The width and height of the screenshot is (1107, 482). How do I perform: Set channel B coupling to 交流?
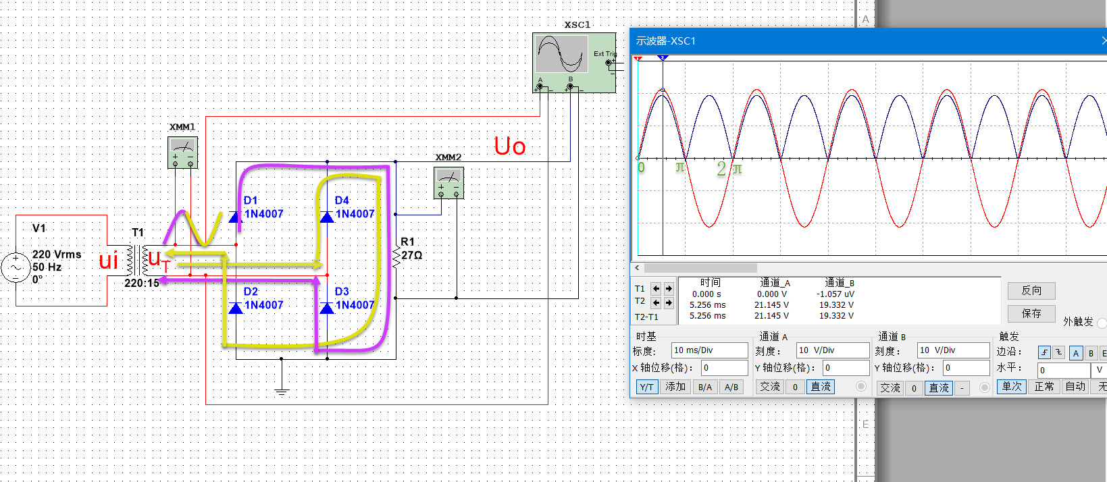(890, 387)
